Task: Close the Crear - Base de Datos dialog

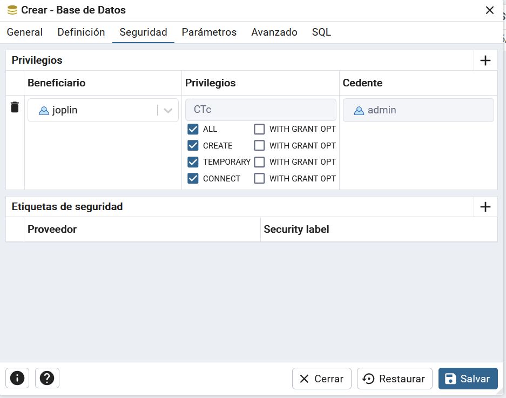Action: tap(489, 10)
